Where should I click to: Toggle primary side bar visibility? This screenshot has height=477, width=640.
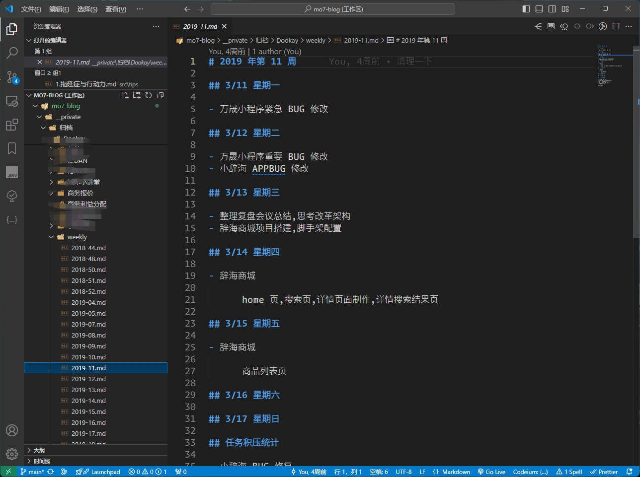click(526, 9)
